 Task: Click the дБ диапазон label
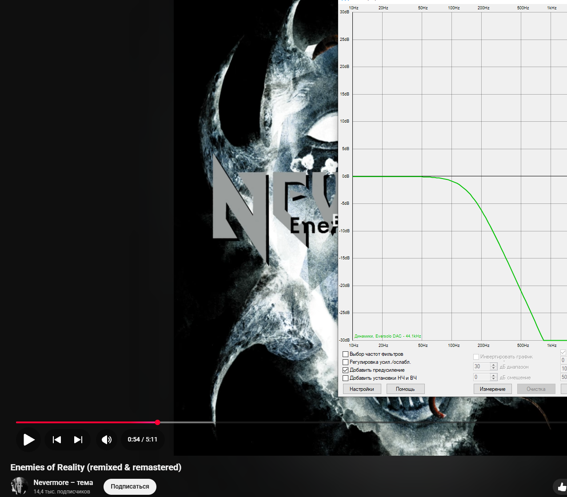click(514, 367)
